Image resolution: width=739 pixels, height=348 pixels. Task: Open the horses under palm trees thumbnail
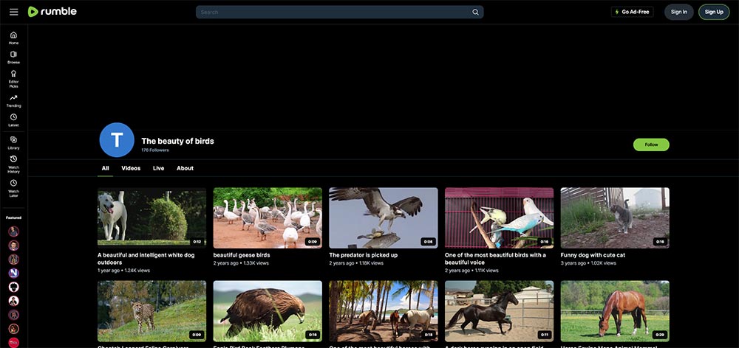[383, 311]
